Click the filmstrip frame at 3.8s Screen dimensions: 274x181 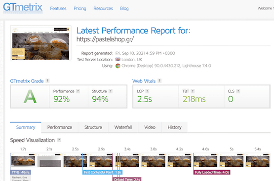pos(154,160)
